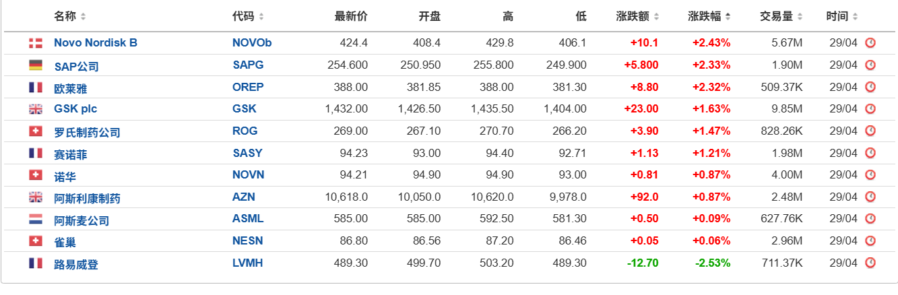Screen dimensions: 898x295
Task: Click the clock icon in the LVMH row
Action: [870, 263]
